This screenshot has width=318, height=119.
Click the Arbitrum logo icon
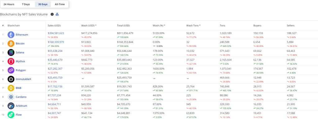[11, 106]
